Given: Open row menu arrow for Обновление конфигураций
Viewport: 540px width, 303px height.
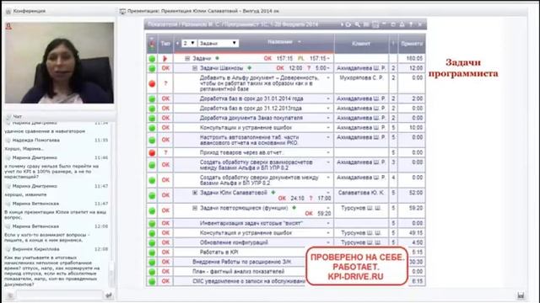Looking at the screenshot, I should tap(328, 242).
